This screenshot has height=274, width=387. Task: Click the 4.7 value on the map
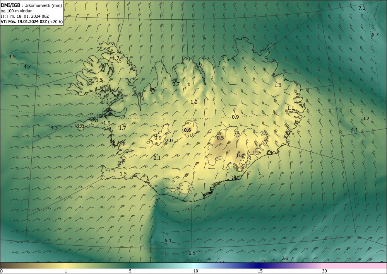(27, 66)
